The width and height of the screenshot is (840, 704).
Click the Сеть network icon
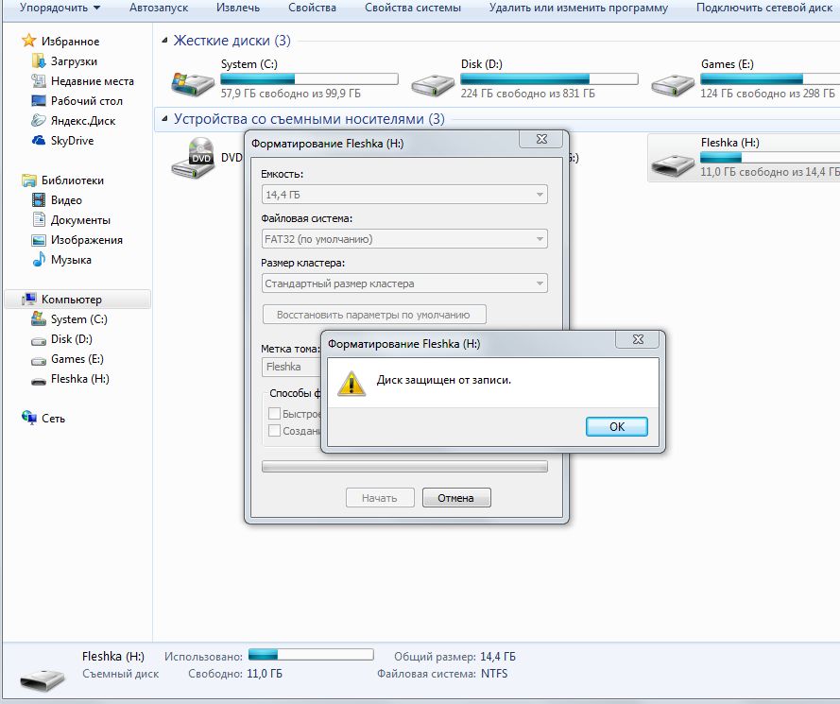29,418
